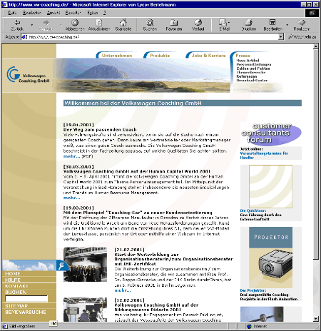
Task: Click the Der Projektor link text
Action: tap(253, 290)
